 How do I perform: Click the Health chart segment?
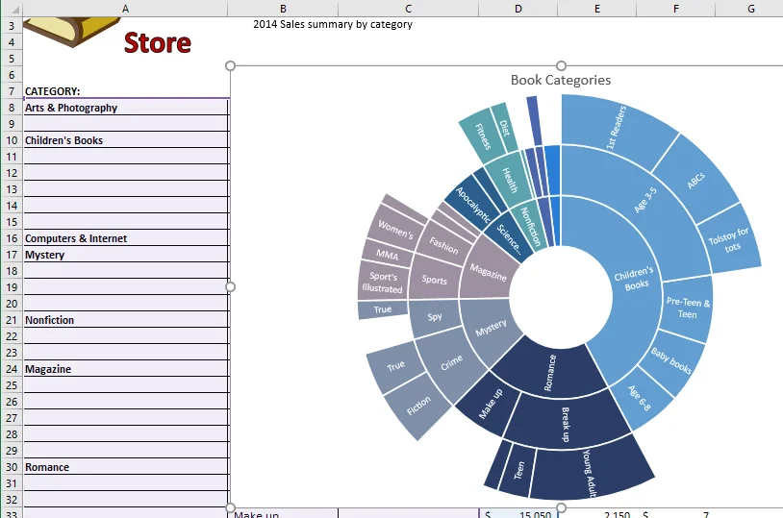pos(510,180)
